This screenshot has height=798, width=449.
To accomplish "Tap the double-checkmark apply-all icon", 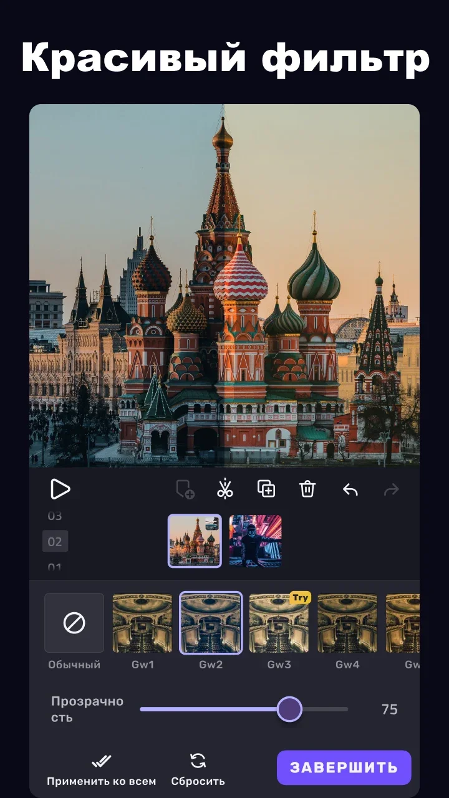I will [101, 761].
